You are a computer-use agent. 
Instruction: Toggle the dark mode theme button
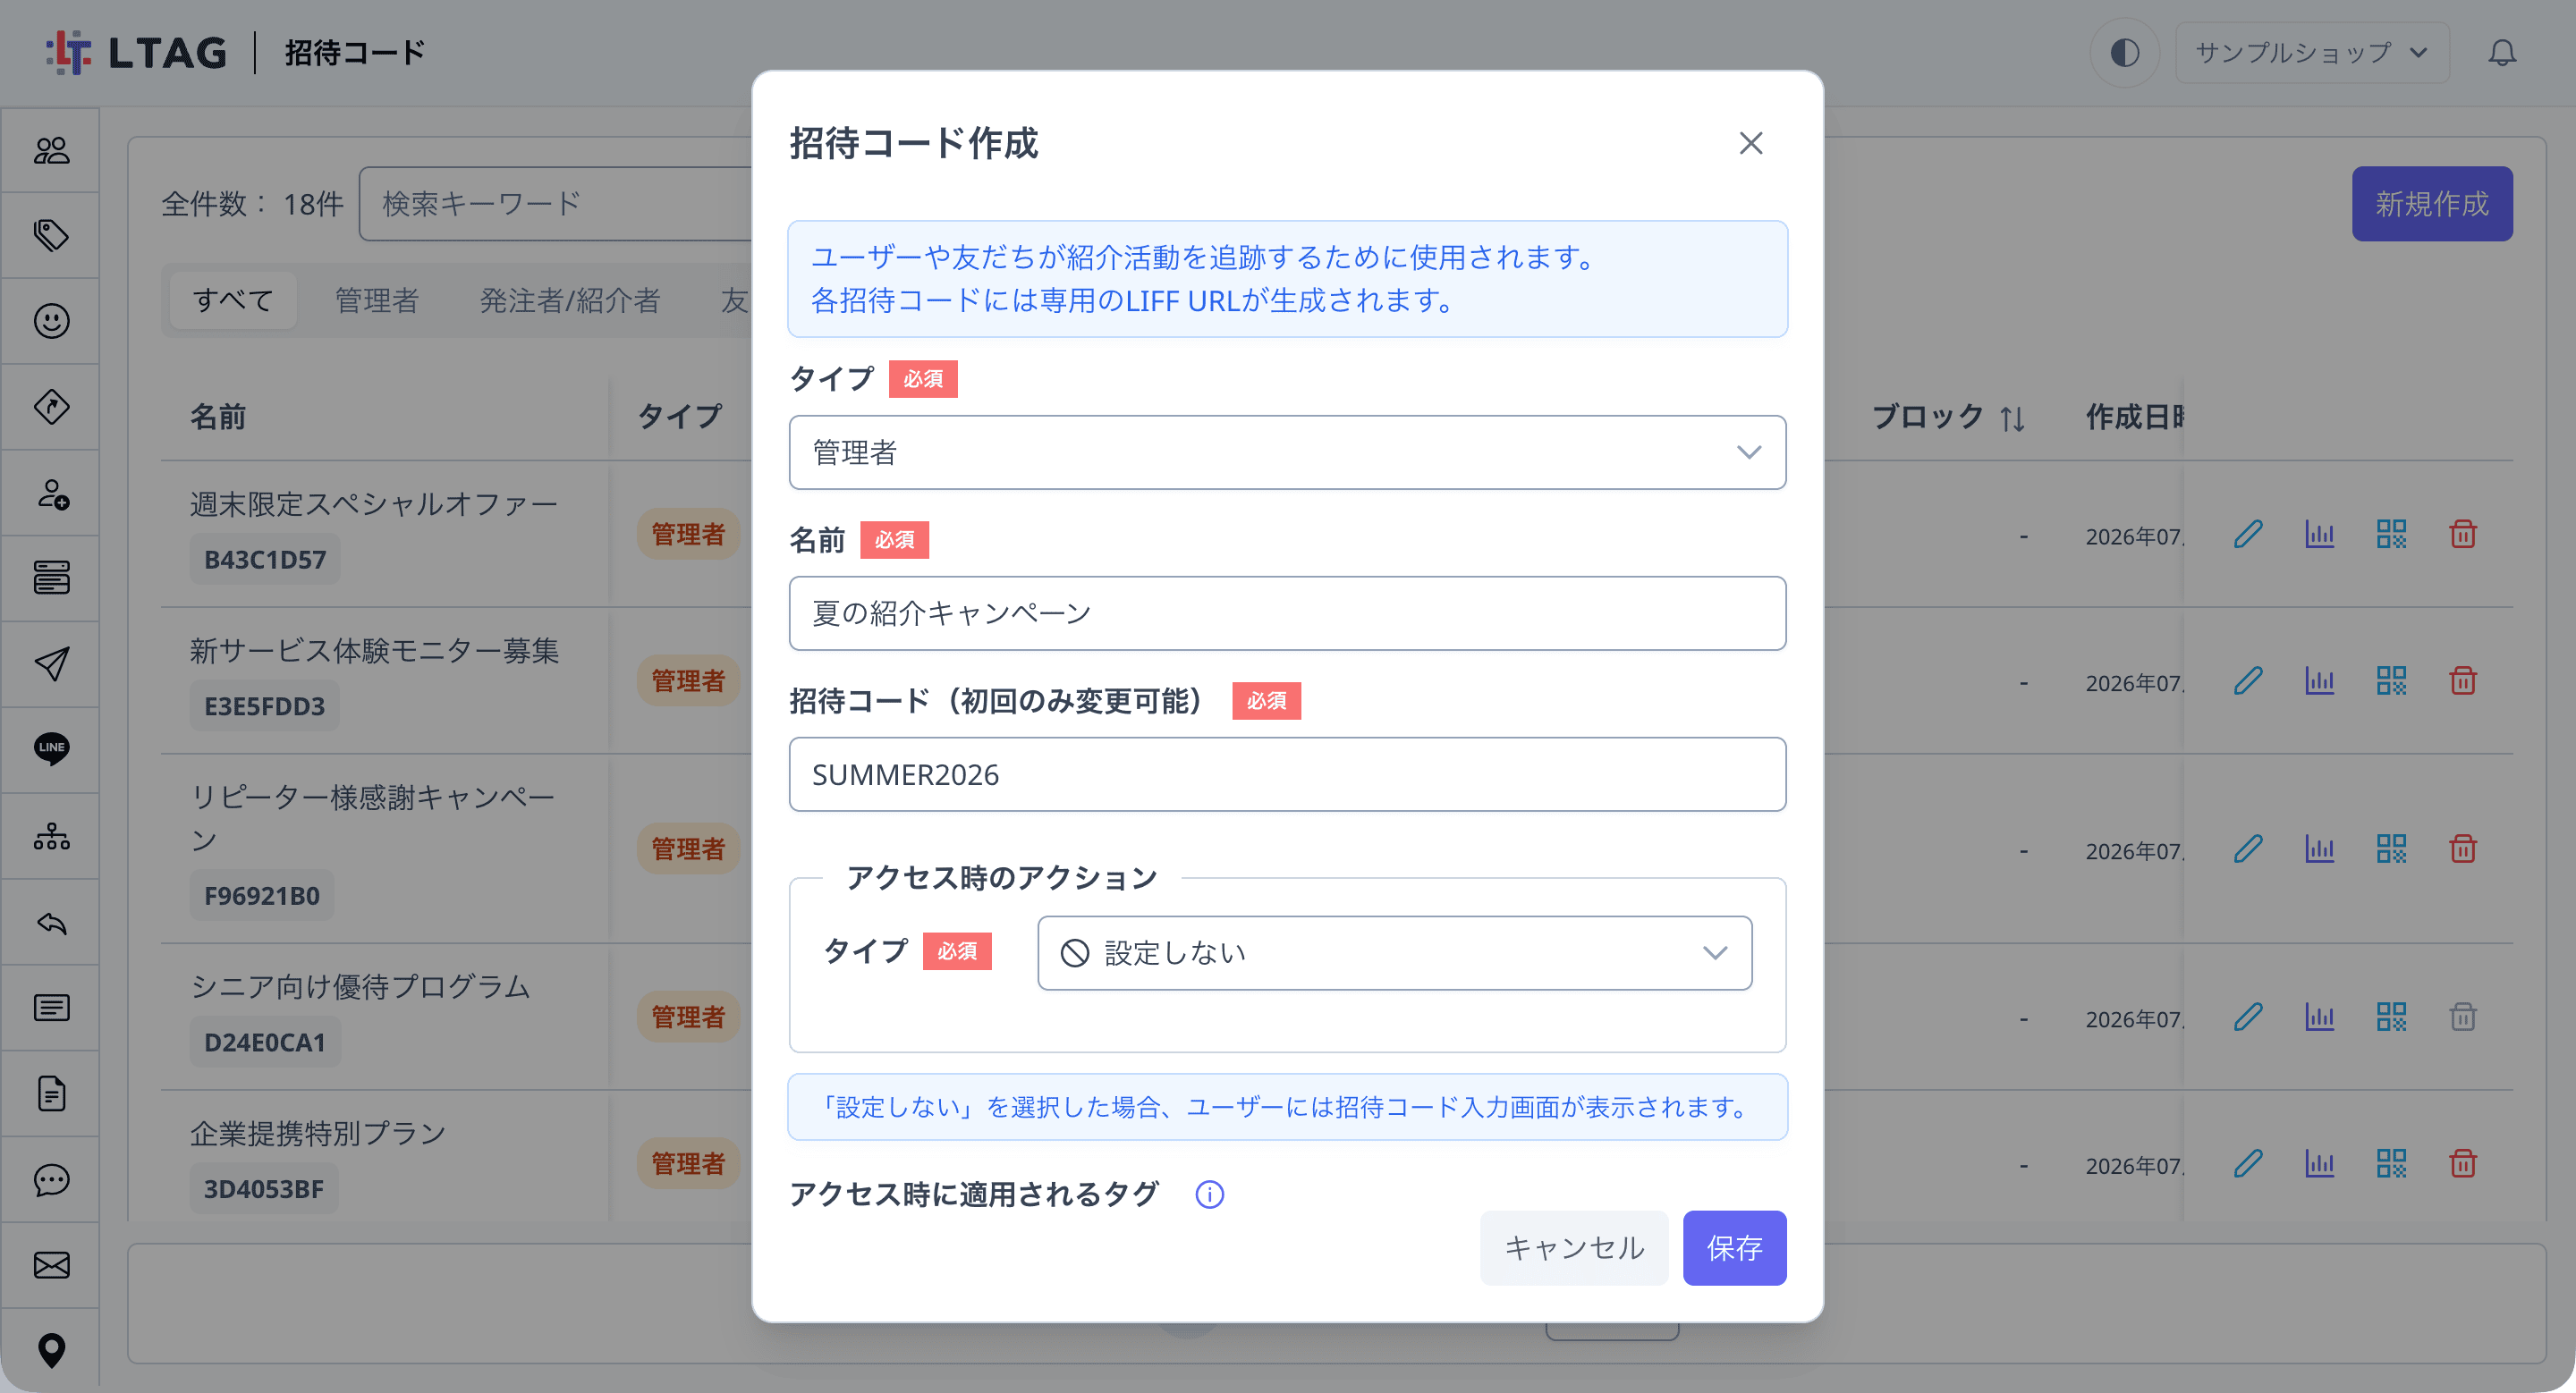(x=2124, y=53)
